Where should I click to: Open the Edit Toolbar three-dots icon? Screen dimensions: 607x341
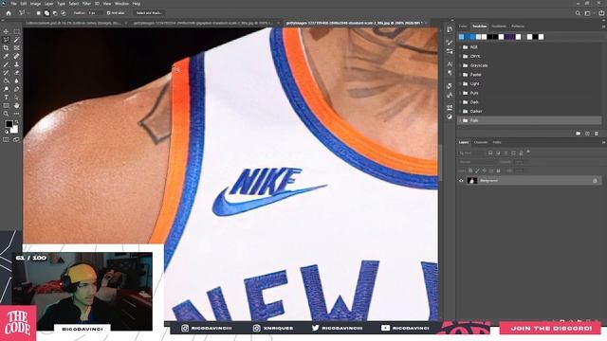click(16, 114)
